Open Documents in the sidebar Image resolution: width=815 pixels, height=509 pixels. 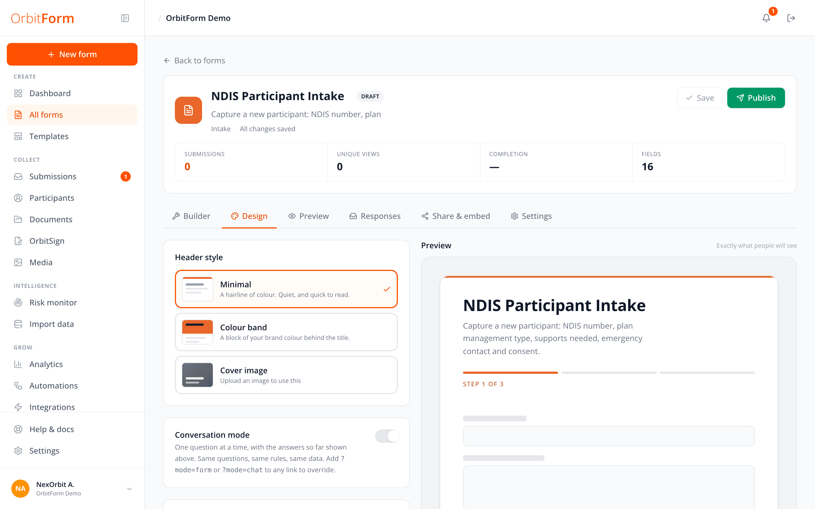pyautogui.click(x=72, y=219)
